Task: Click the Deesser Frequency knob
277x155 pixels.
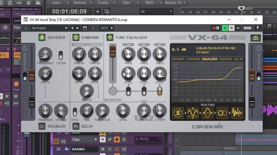Action: 45,54
